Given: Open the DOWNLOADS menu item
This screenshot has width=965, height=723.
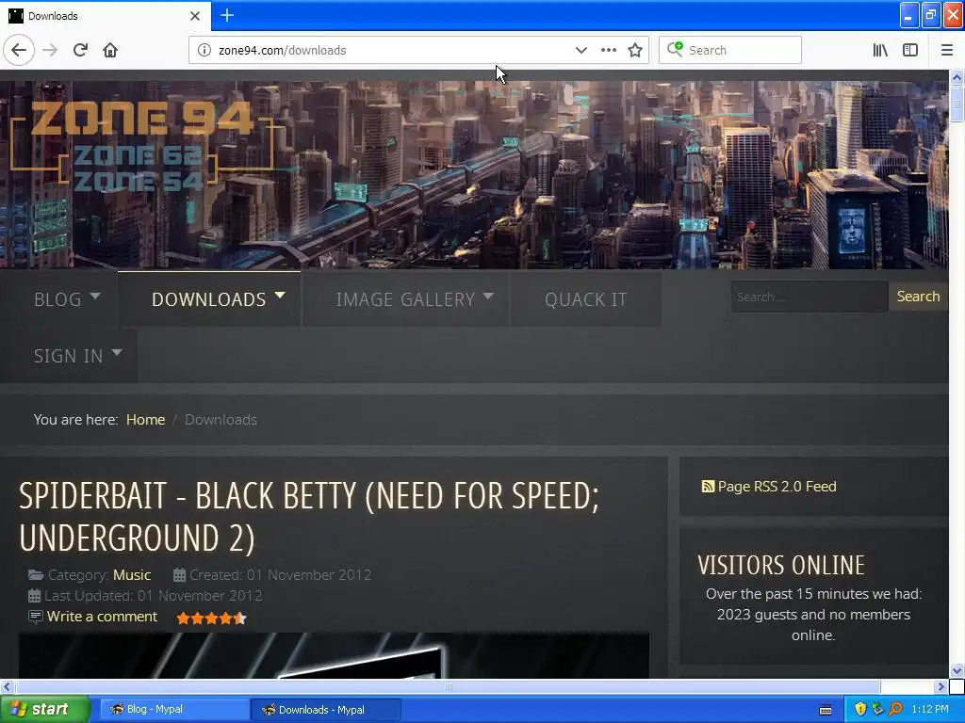Looking at the screenshot, I should click(208, 299).
